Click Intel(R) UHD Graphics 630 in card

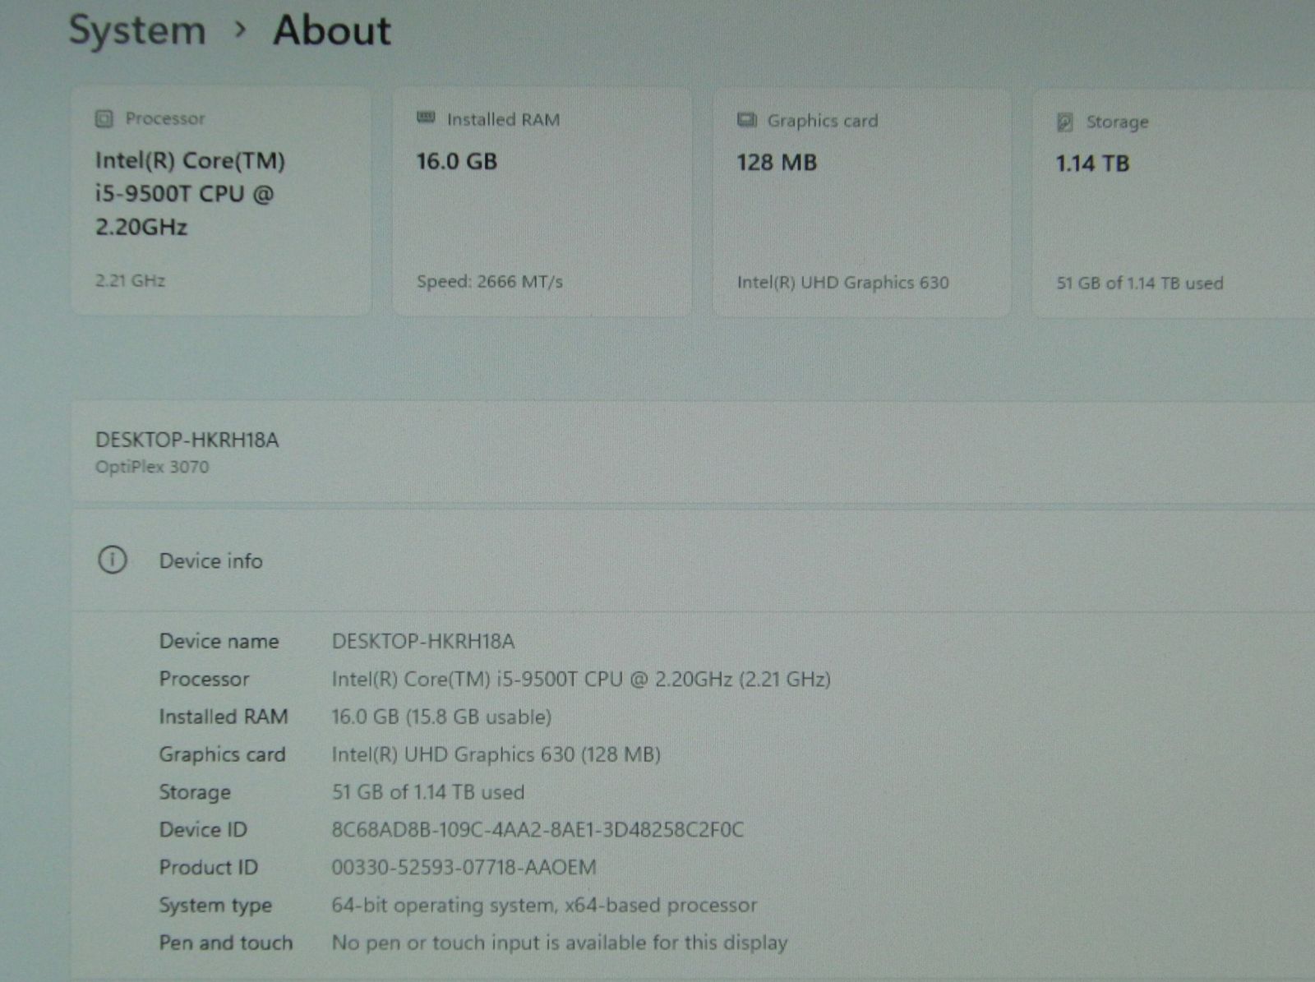tap(842, 282)
